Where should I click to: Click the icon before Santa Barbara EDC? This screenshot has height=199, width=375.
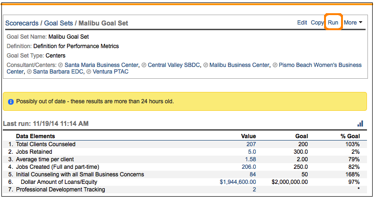tap(29, 72)
